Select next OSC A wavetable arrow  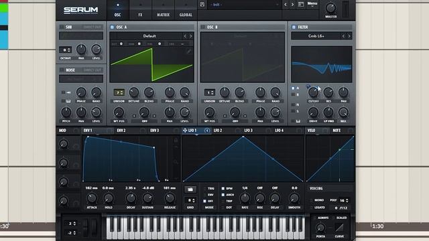click(x=190, y=36)
